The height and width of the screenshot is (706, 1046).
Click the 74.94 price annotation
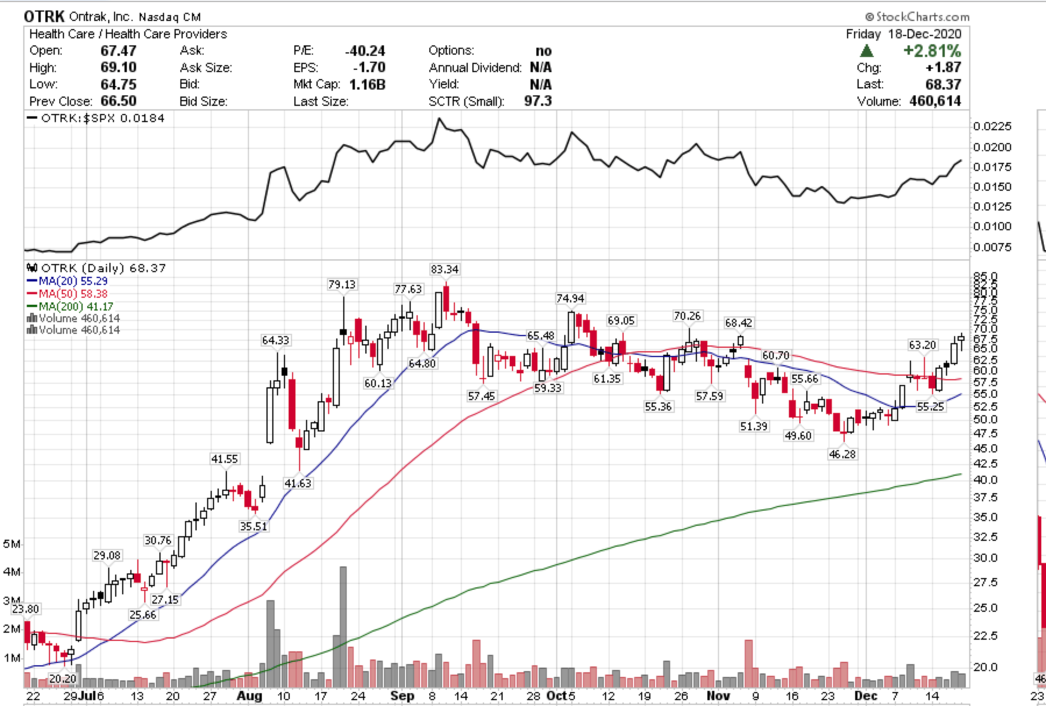pyautogui.click(x=570, y=298)
